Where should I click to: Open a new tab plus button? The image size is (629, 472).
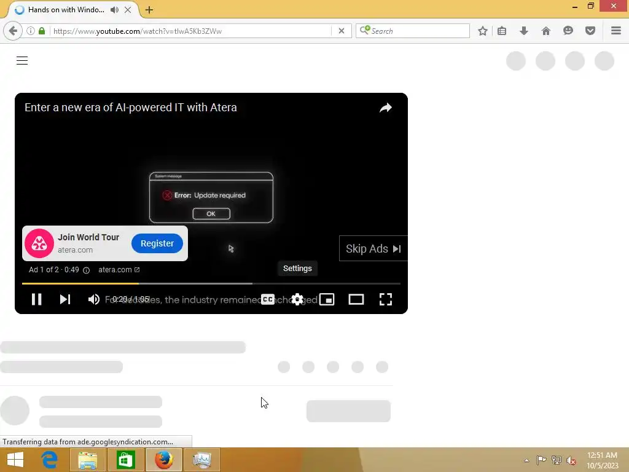tap(149, 10)
